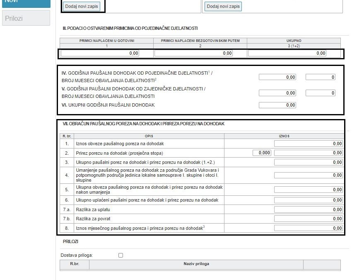The image size is (352, 280).
Task: Set the section IV months count field
Action: (x=320, y=77)
